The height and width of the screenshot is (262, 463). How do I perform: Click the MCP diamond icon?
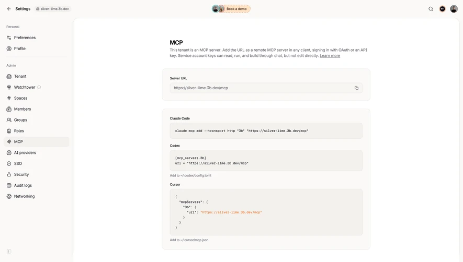click(x=9, y=142)
